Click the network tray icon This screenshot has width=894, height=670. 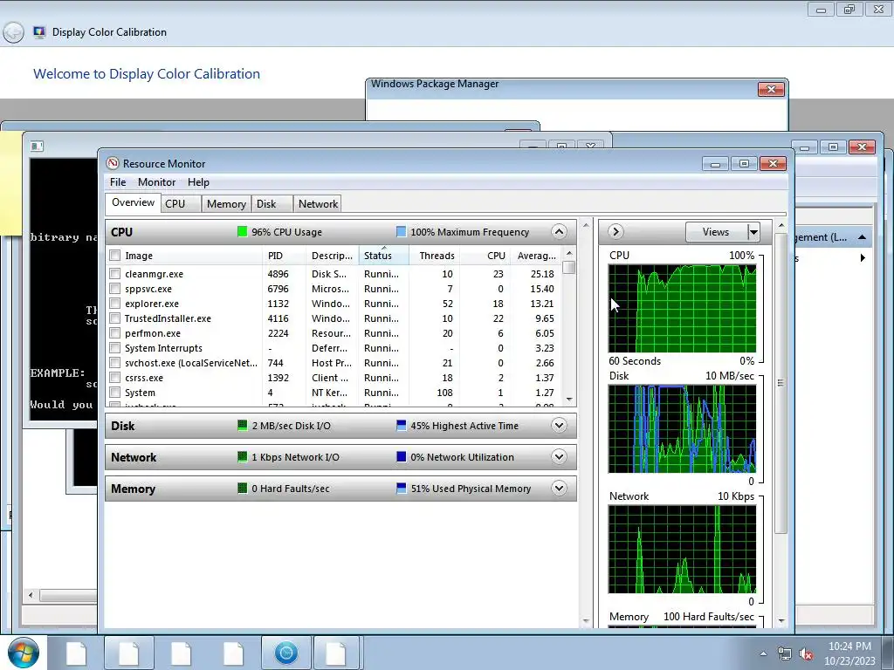pyautogui.click(x=785, y=654)
